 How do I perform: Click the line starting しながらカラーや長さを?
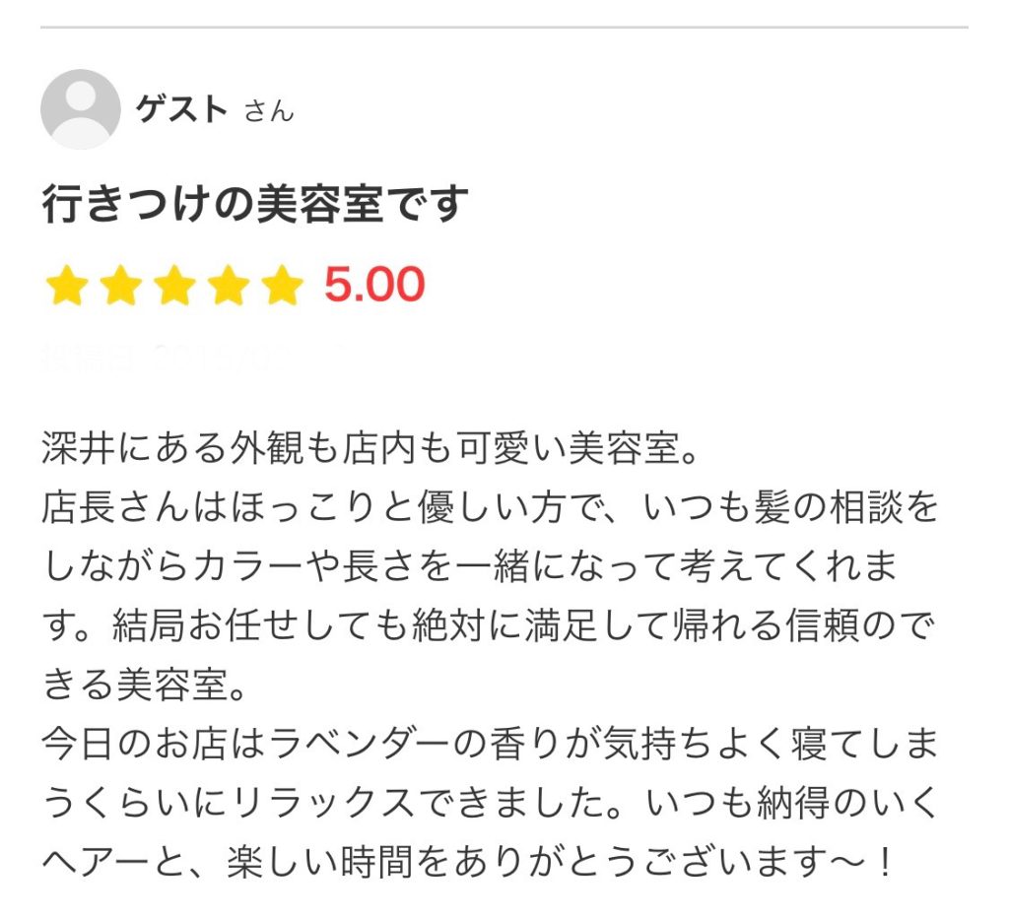pos(469,567)
